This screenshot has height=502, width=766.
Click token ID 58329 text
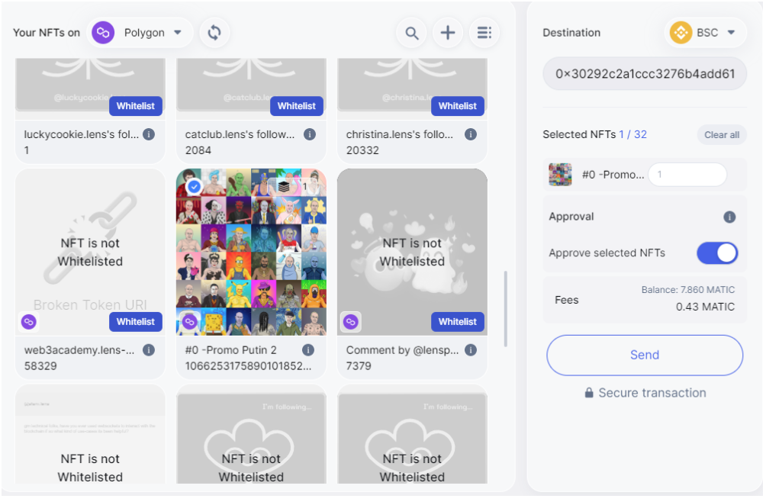click(40, 366)
